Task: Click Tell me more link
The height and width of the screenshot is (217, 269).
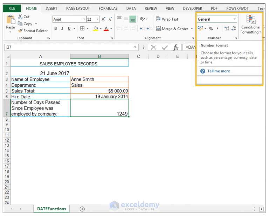Action: (x=219, y=71)
